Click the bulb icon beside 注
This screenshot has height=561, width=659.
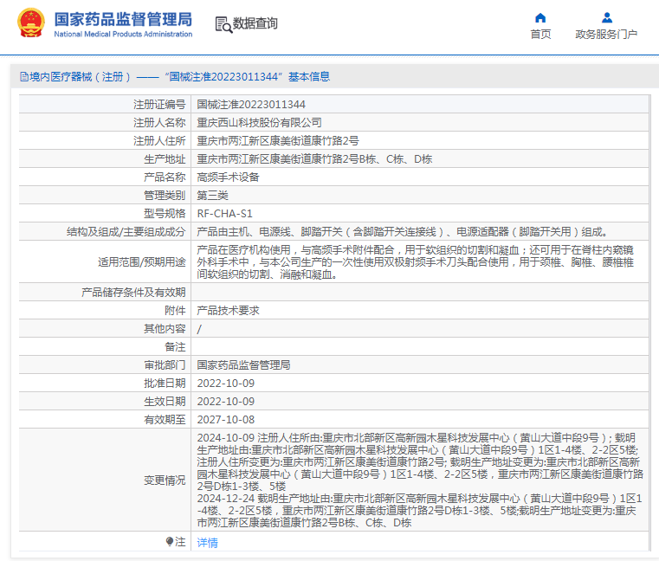pos(170,541)
